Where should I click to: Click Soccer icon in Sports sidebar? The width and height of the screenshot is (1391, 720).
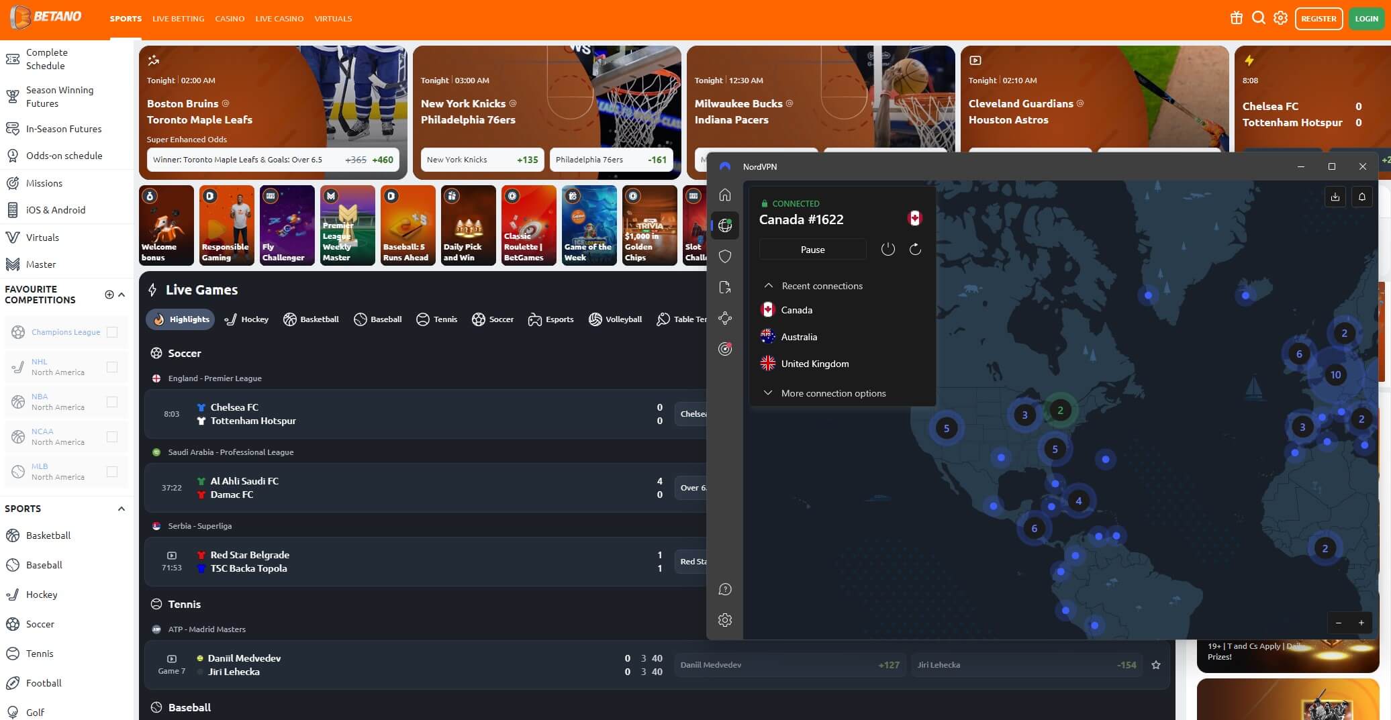(x=13, y=624)
